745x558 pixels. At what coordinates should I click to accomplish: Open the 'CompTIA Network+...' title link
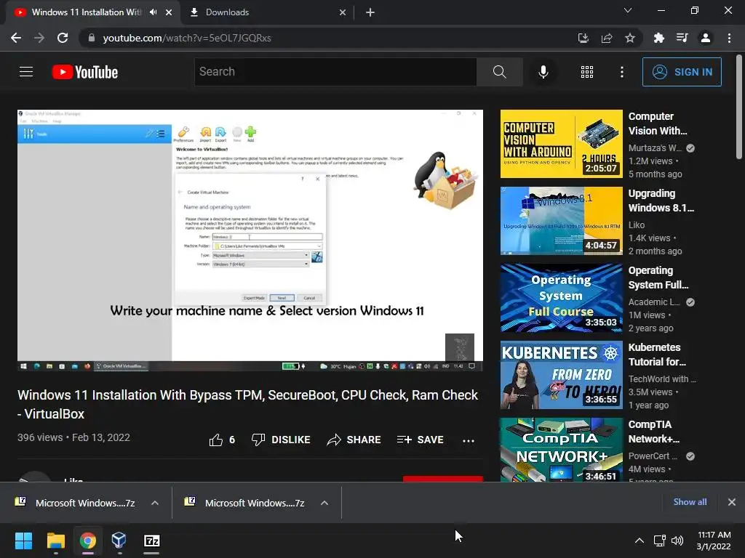click(654, 432)
